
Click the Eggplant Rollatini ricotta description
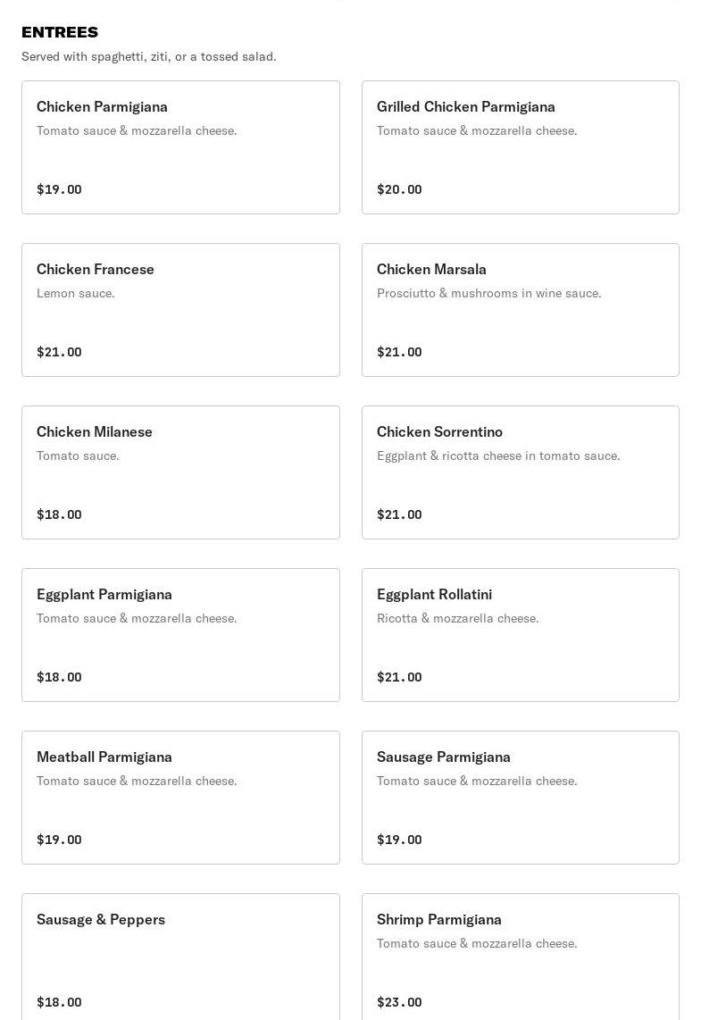click(458, 618)
